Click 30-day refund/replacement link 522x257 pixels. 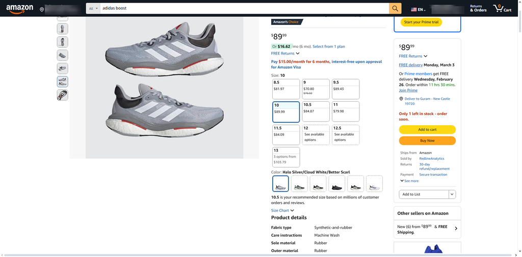[x=434, y=166]
